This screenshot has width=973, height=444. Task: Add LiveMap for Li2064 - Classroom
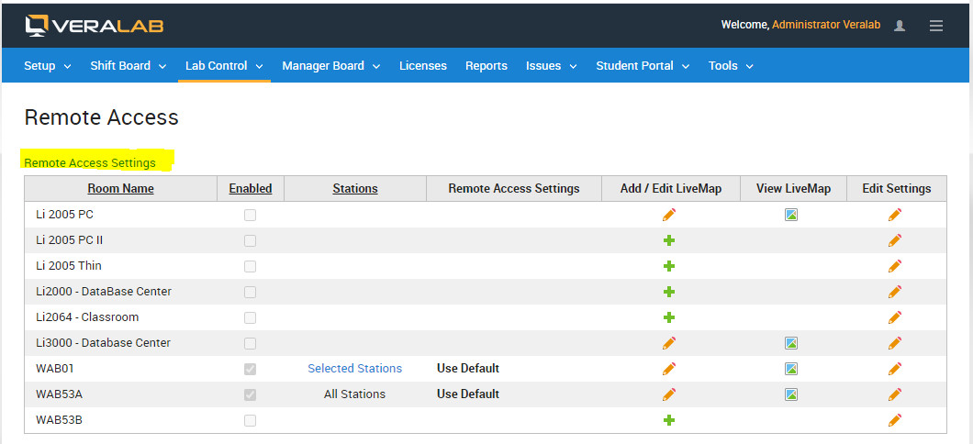[668, 317]
